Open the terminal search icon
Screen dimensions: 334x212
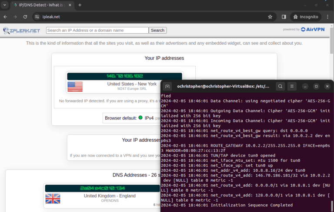[x=281, y=86]
